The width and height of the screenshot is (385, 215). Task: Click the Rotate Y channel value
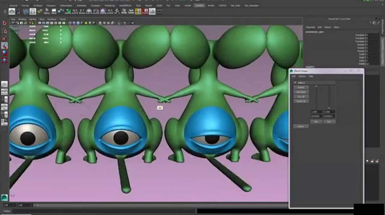[x=373, y=48]
